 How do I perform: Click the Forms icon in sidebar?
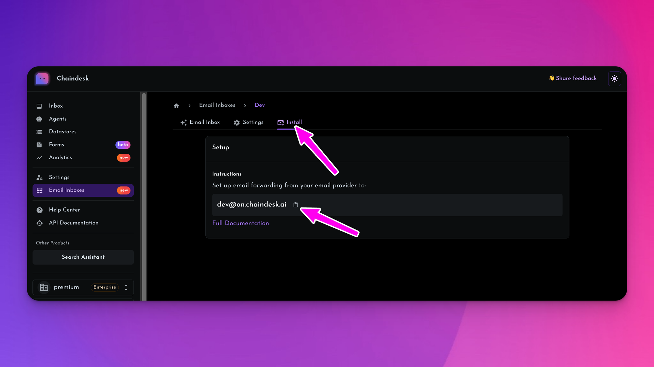point(39,144)
